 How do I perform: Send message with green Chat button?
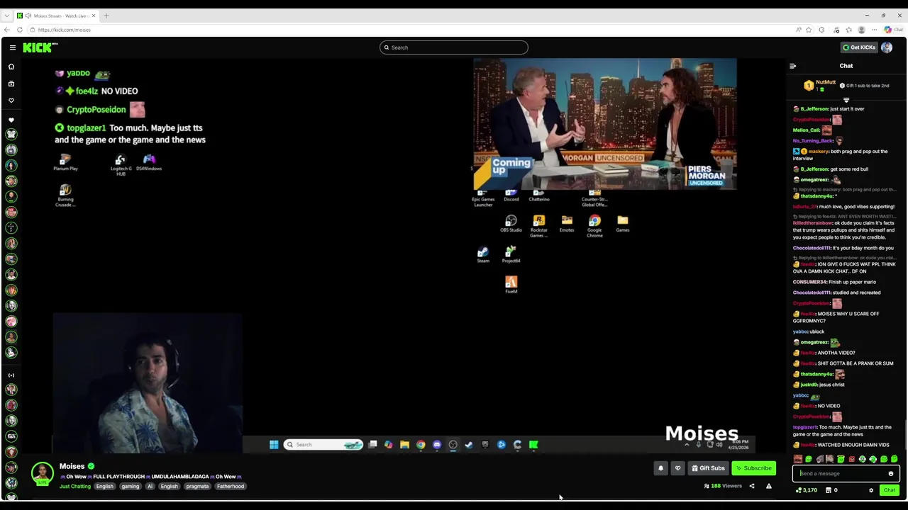(889, 490)
